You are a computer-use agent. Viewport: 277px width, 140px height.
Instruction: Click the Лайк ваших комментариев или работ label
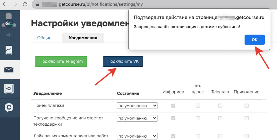pyautogui.click(x=71, y=136)
